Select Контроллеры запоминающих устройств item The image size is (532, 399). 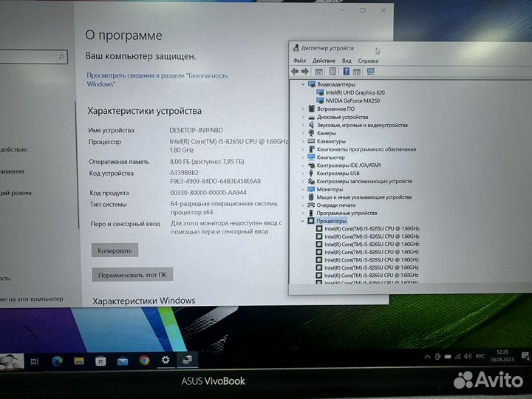(x=364, y=181)
